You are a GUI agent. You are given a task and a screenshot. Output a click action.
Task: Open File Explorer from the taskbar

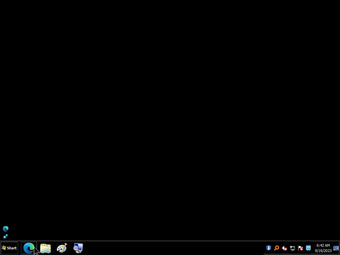point(45,248)
